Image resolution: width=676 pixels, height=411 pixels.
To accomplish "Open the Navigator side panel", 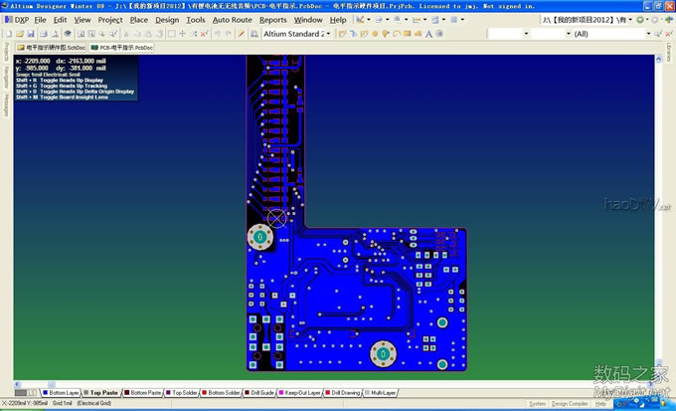I will click(5, 77).
